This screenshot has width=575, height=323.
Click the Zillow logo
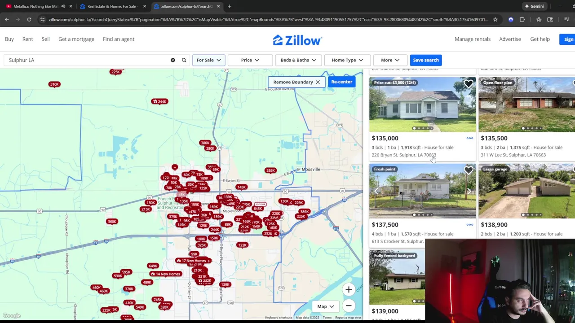point(297,40)
